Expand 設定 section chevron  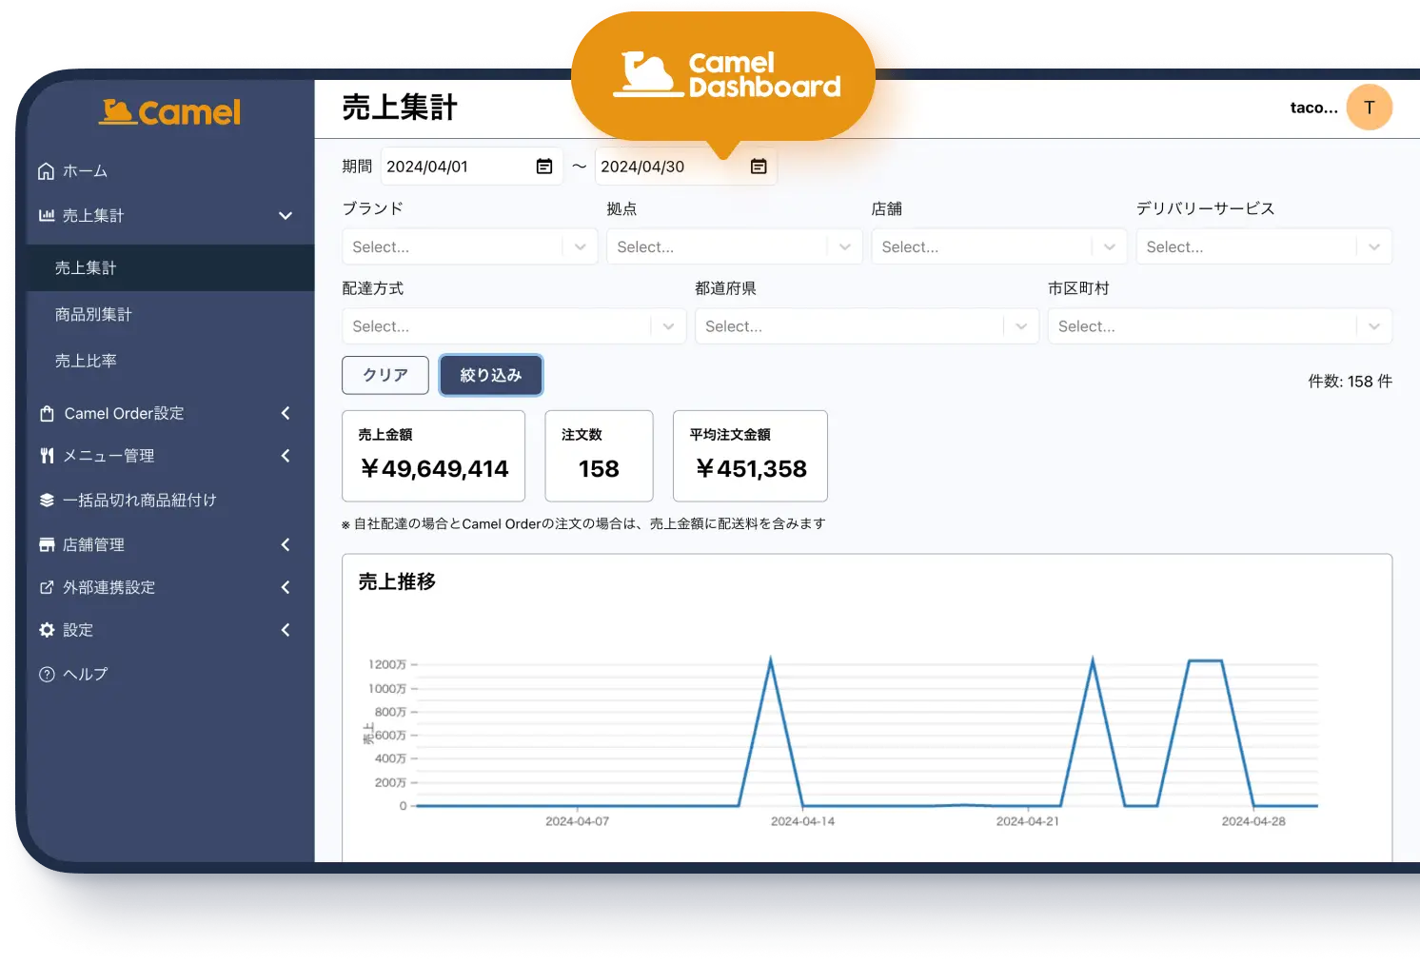point(286,630)
